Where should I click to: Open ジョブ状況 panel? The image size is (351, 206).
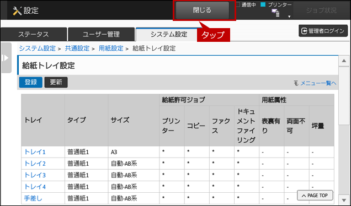coord(321,10)
